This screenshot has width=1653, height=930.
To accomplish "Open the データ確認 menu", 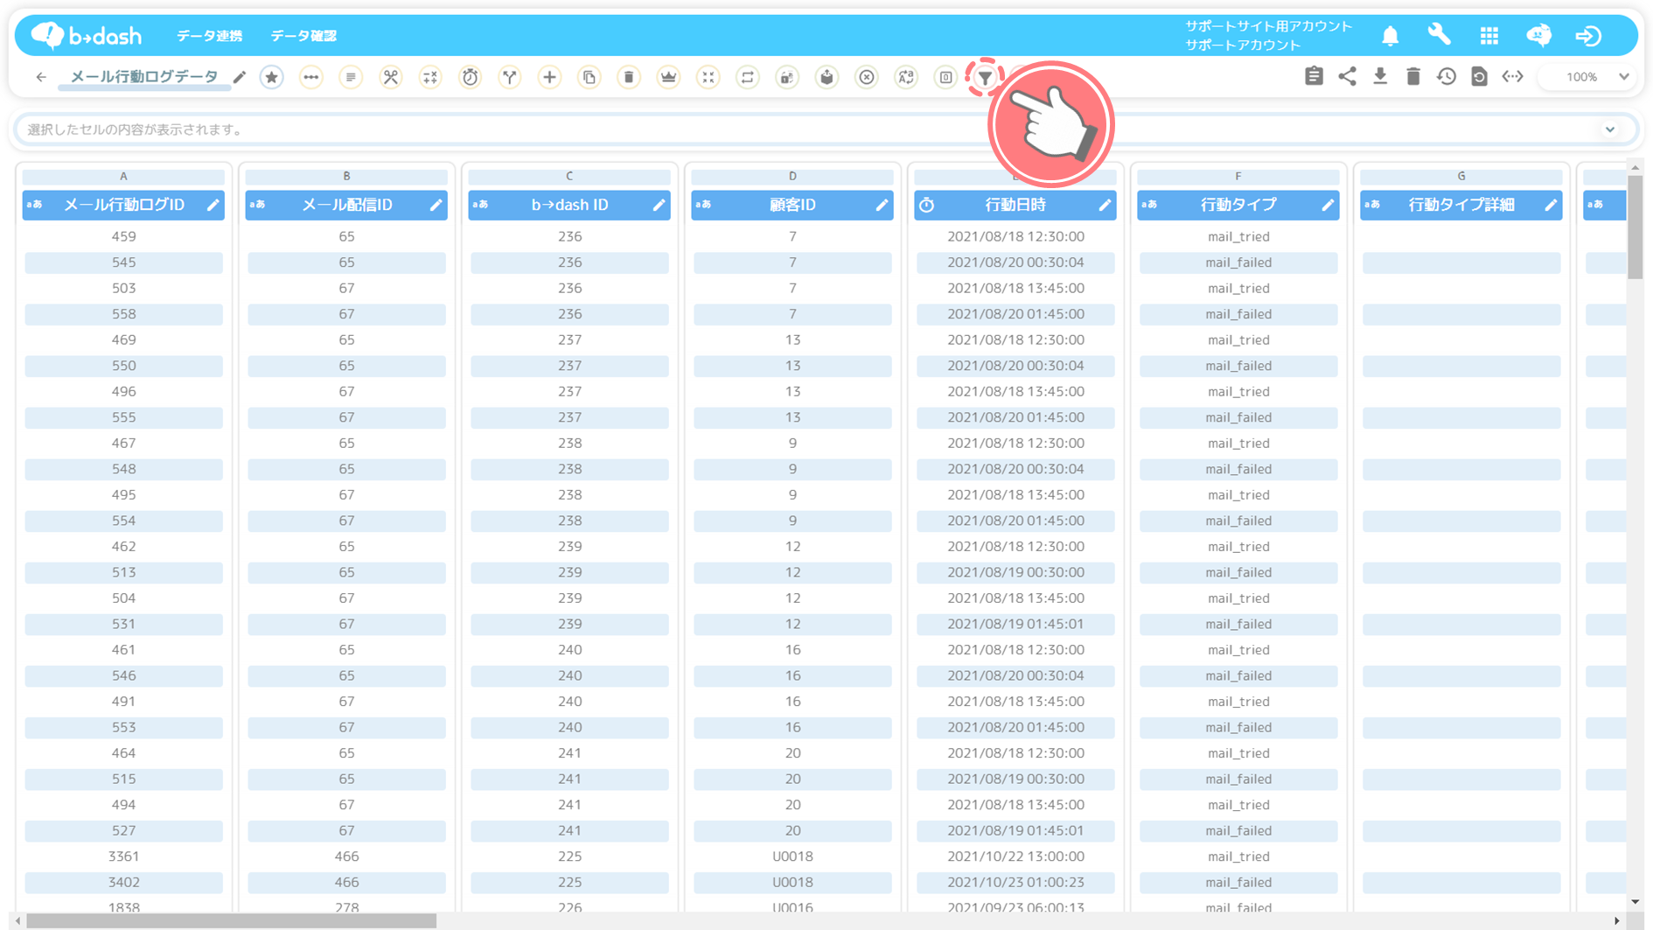I will [x=303, y=36].
